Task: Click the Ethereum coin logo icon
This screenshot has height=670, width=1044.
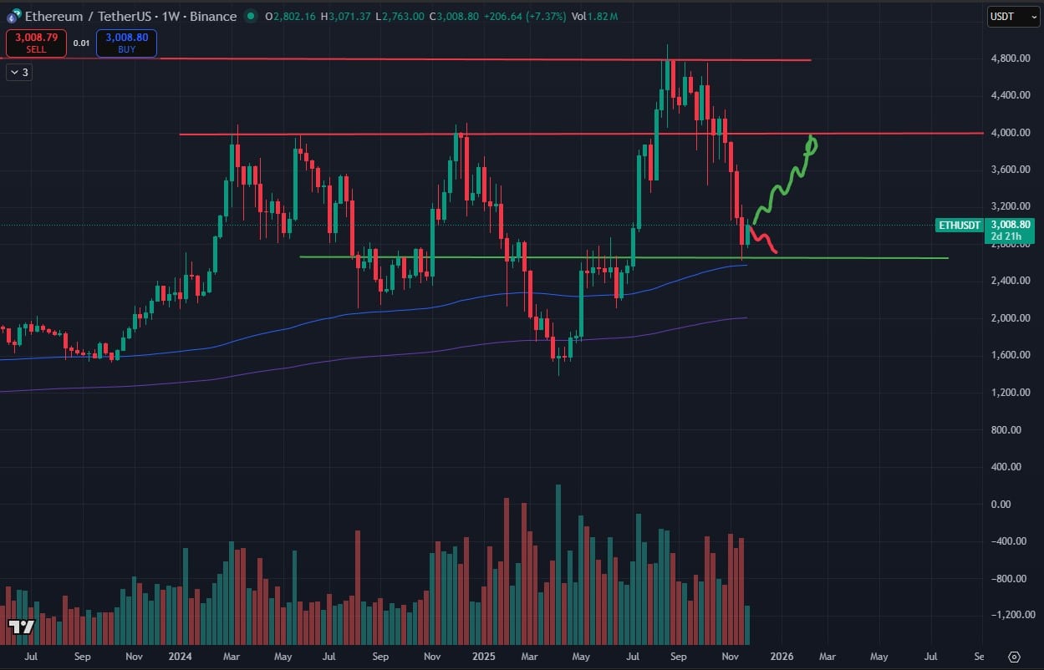Action: point(13,16)
